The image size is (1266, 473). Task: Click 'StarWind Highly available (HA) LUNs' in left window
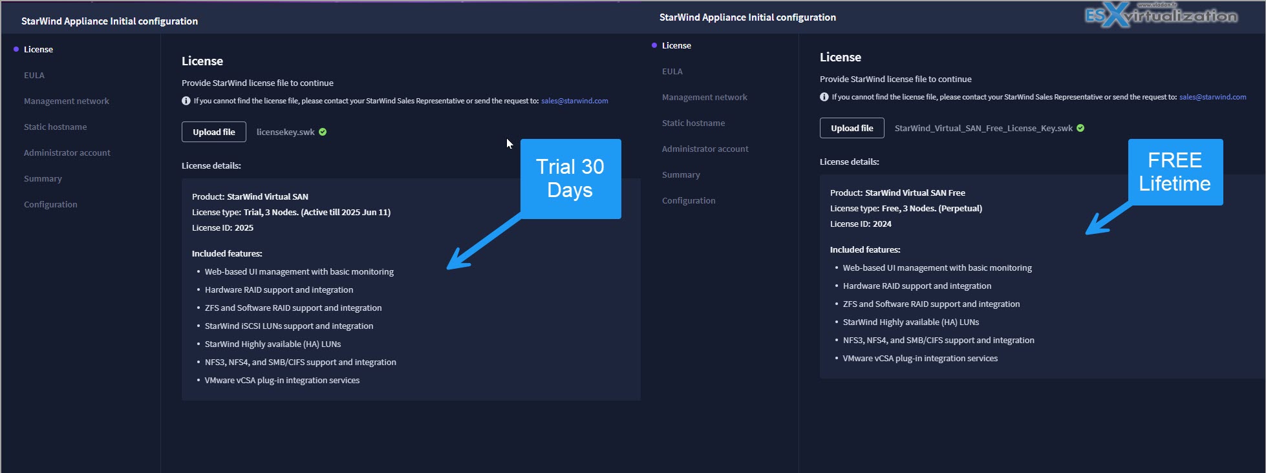pos(273,344)
